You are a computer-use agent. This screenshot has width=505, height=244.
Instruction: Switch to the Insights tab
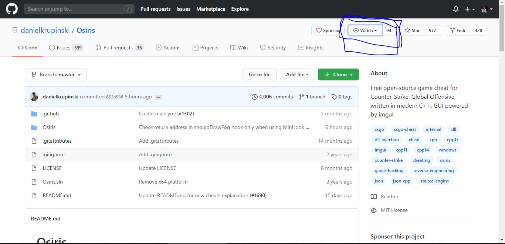pos(311,48)
